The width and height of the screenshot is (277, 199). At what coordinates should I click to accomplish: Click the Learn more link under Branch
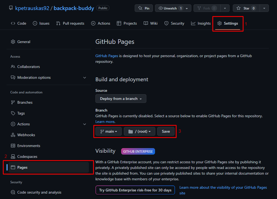point(105,122)
